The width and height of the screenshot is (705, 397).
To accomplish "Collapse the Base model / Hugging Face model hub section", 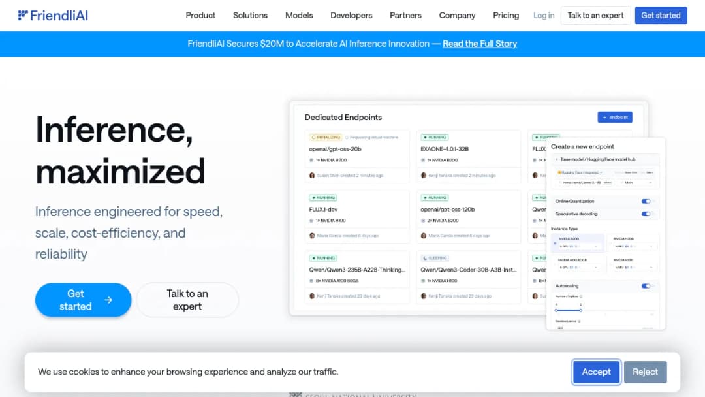I will pos(557,159).
